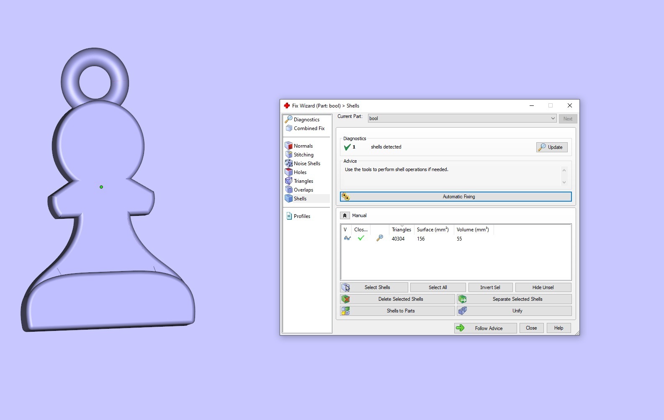This screenshot has height=420, width=664.
Task: Sort shells by Surface (mm²) column
Action: 433,230
